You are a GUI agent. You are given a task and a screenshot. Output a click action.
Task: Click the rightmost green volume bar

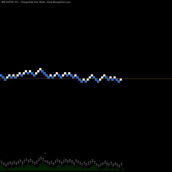point(123,170)
